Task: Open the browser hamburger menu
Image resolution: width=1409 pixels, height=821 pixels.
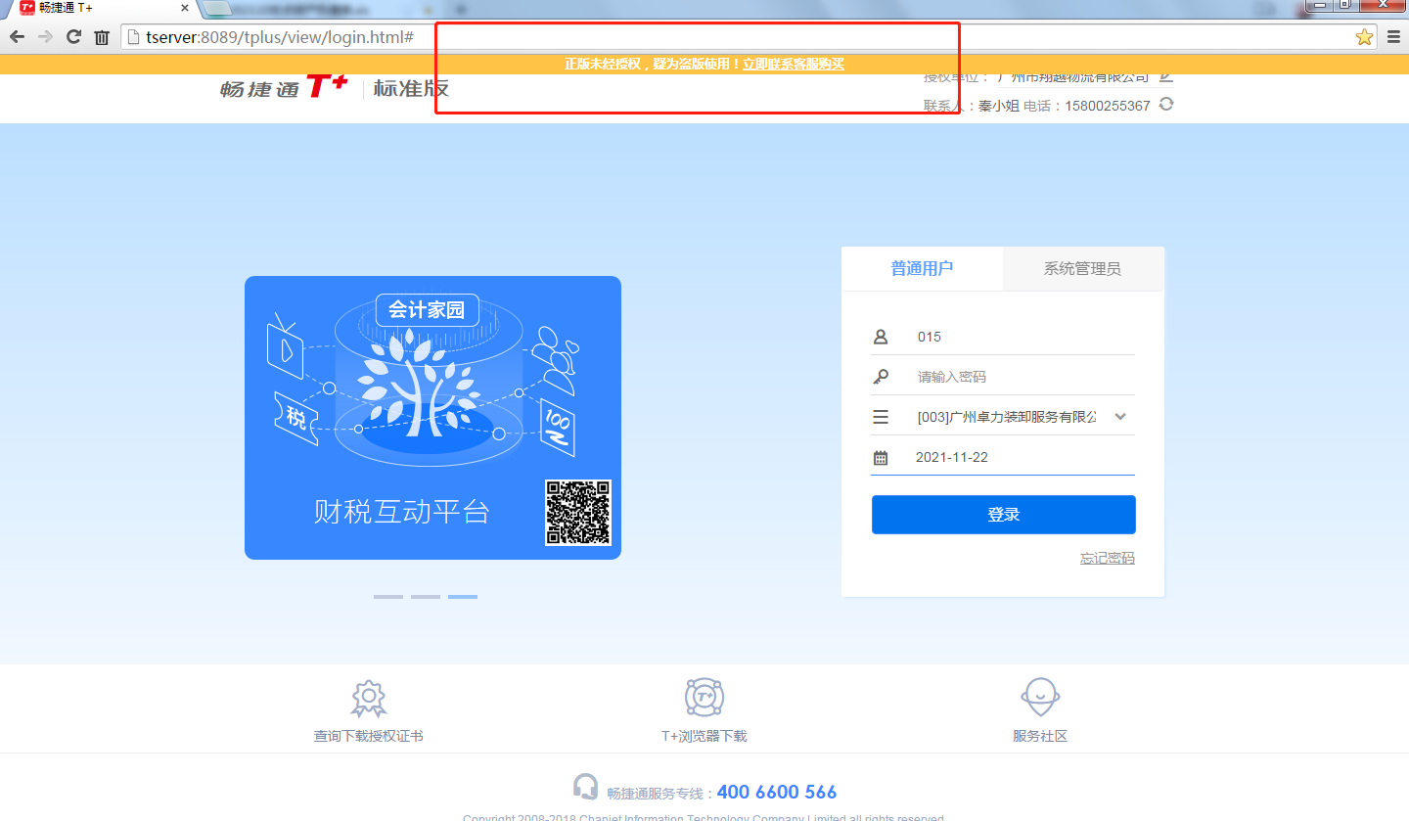Action: [x=1393, y=37]
